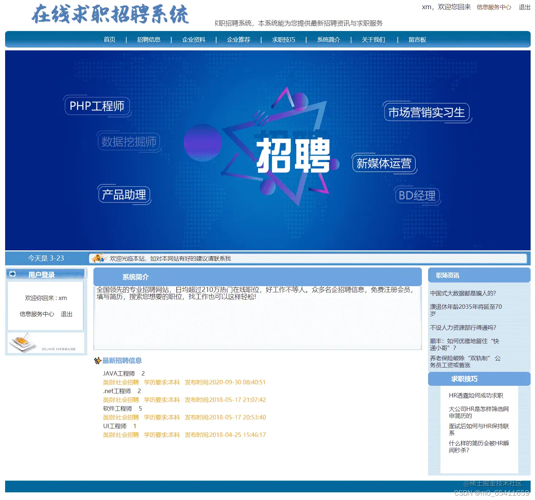535x500 pixels.
Task: Click the 退出 link inside the 用户登录 panel
Action: [67, 314]
